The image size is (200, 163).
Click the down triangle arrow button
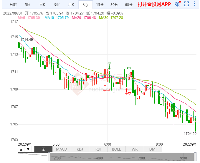tap(28, 149)
